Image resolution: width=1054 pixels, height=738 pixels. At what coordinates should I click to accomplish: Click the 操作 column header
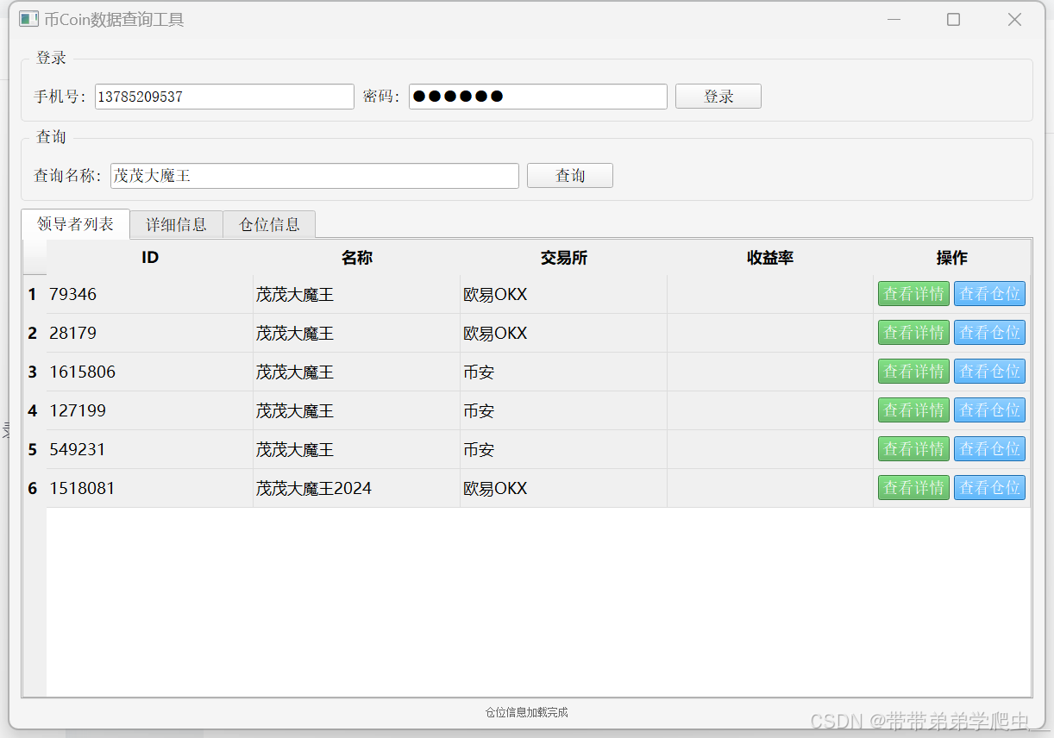(x=952, y=258)
